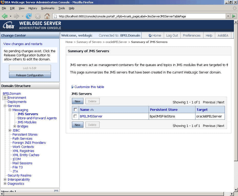Select Persistent Stores tree item

coord(25,135)
